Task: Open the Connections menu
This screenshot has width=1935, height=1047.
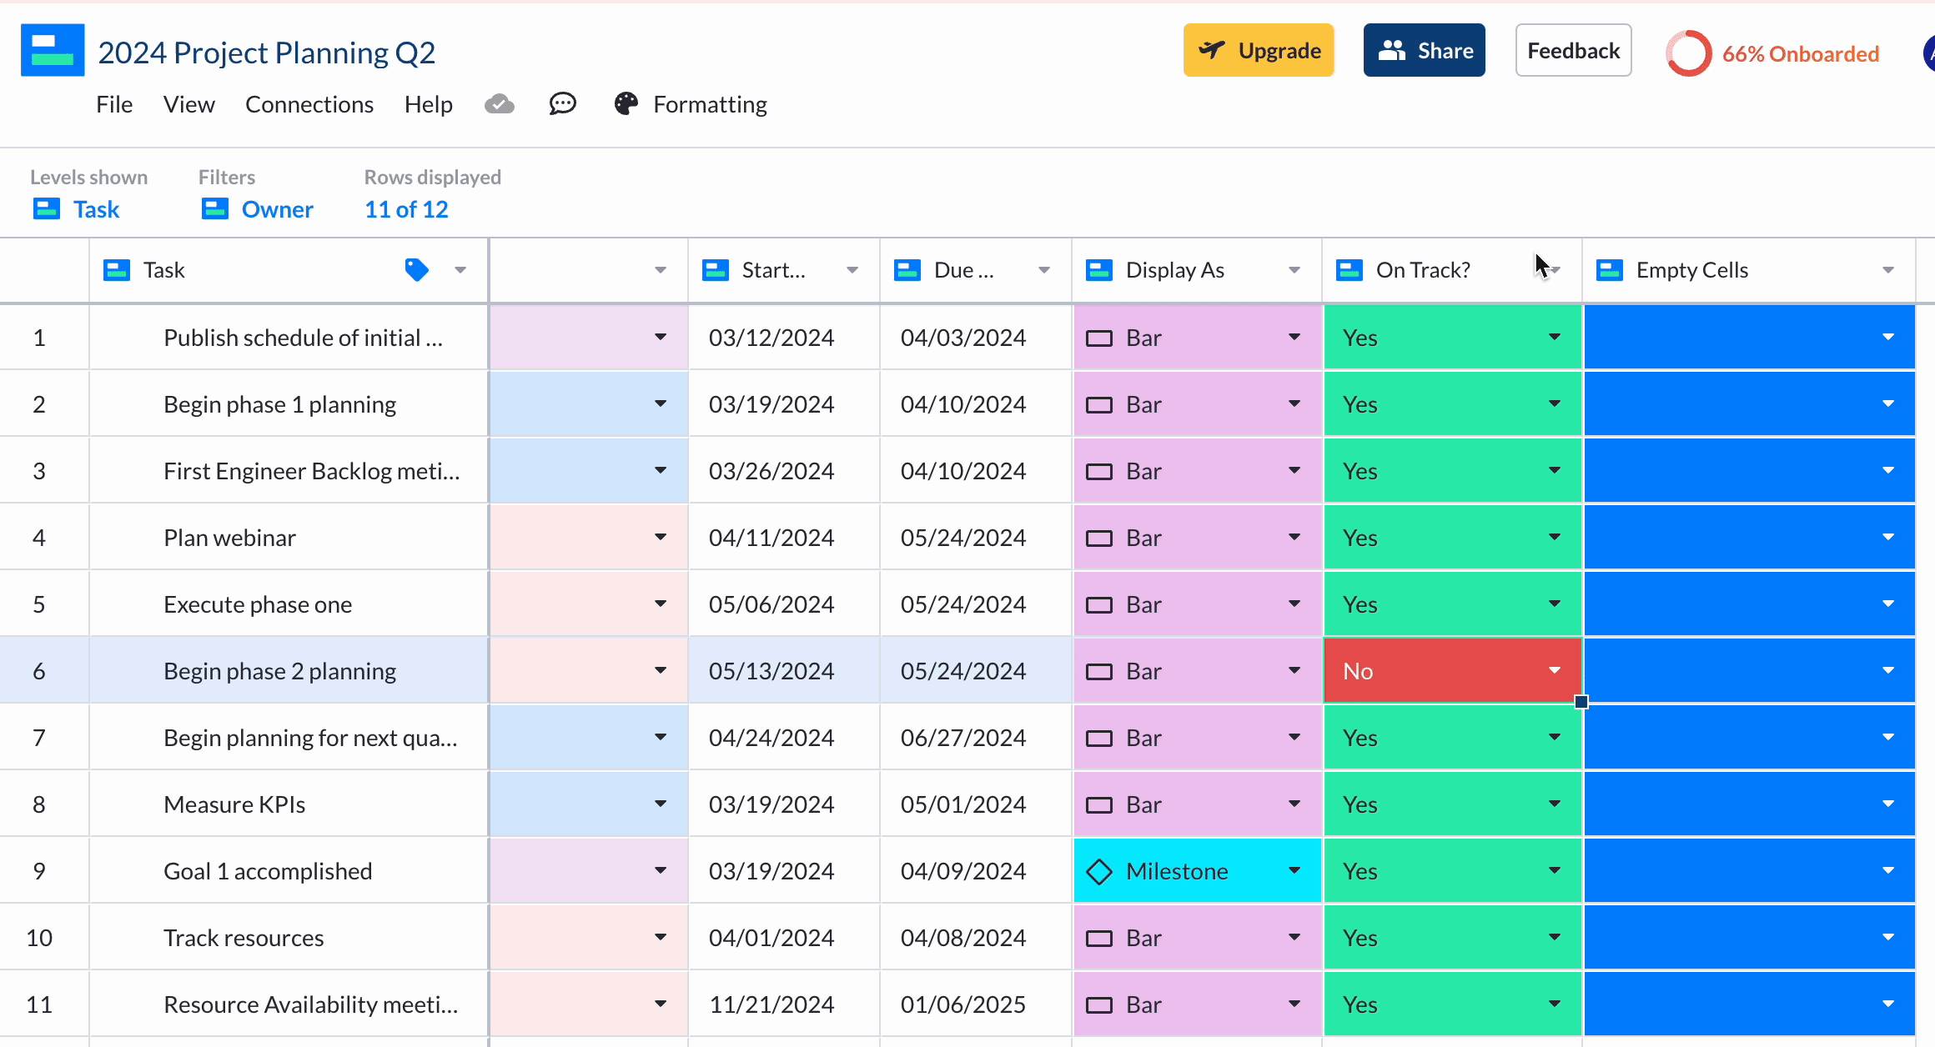Action: [309, 103]
